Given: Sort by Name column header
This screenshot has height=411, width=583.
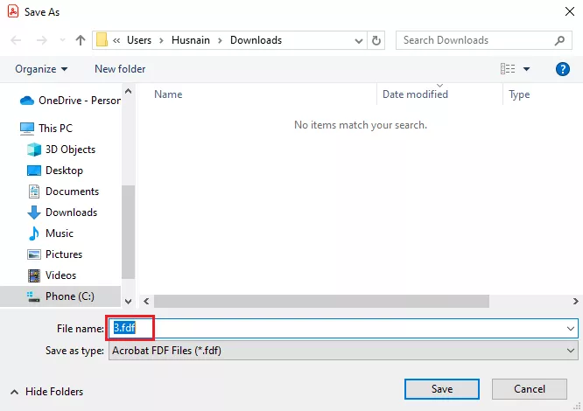Looking at the screenshot, I should coord(168,94).
